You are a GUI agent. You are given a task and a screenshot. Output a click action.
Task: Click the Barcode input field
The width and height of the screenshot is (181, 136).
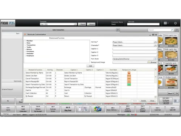click(x=143, y=24)
